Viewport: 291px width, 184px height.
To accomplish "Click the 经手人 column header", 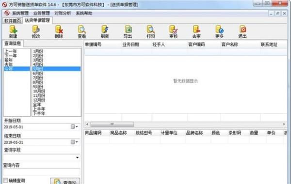I will 170,45.
